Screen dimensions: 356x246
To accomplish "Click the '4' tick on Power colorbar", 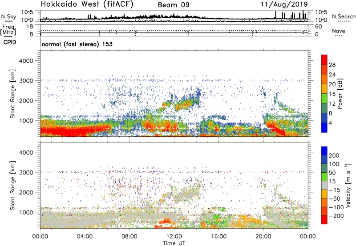I will [330, 123].
